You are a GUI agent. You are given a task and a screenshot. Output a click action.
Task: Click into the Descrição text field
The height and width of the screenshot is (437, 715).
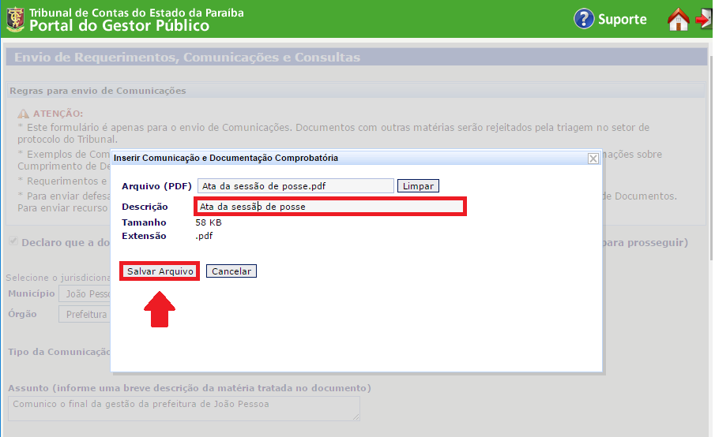click(329, 207)
